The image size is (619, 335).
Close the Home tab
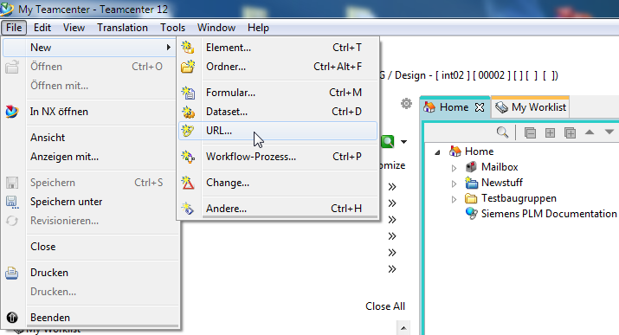point(480,107)
